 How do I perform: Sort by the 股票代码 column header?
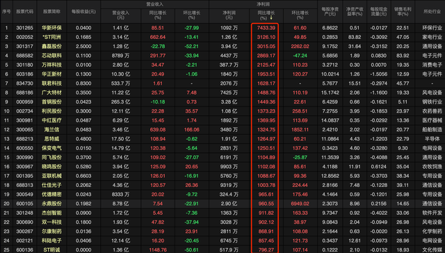pyautogui.click(x=25, y=12)
